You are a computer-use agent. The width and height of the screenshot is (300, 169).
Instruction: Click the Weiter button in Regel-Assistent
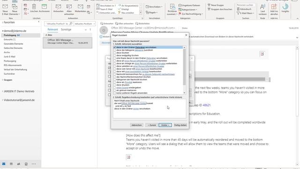click(x=165, y=125)
